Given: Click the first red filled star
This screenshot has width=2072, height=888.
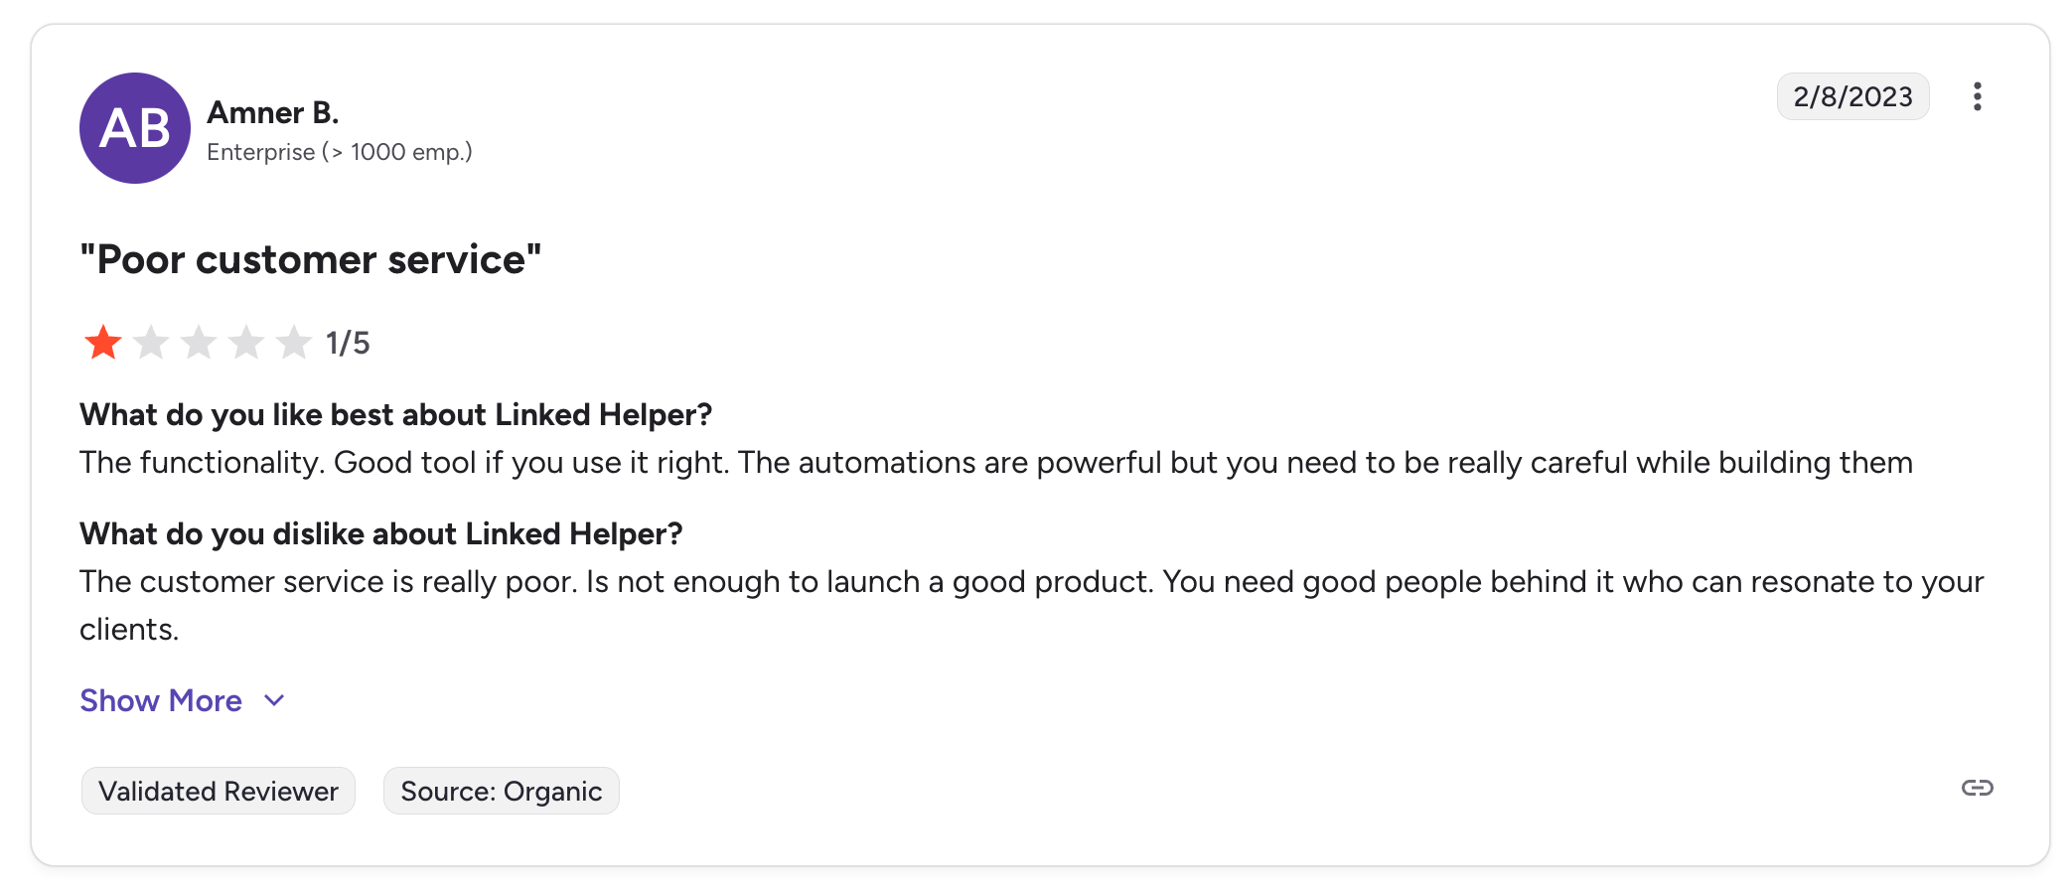Looking at the screenshot, I should pos(103,343).
